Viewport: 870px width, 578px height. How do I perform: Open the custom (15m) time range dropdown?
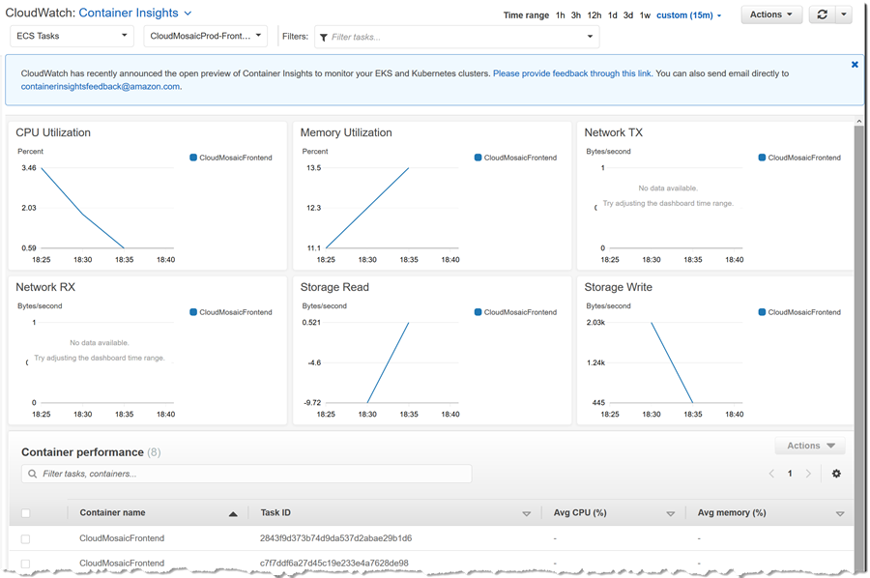coord(688,15)
